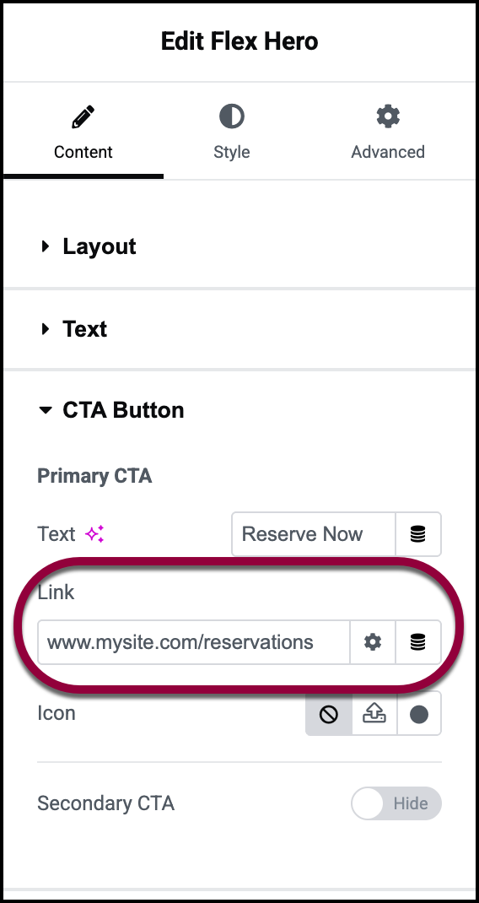479x903 pixels.
Task: Click the Primary CTA heading label
Action: (x=94, y=476)
